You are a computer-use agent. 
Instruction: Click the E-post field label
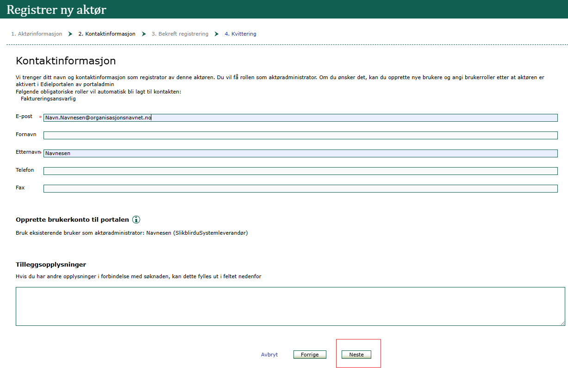click(24, 116)
